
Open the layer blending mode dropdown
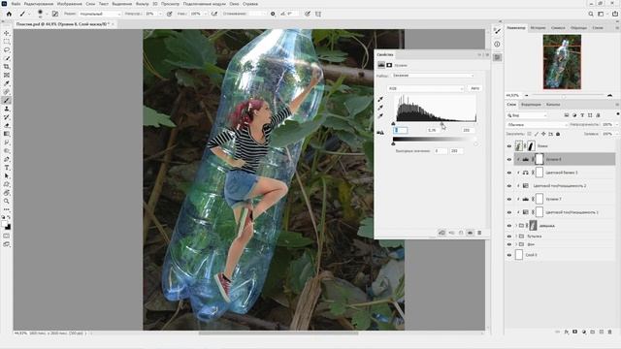coord(537,125)
